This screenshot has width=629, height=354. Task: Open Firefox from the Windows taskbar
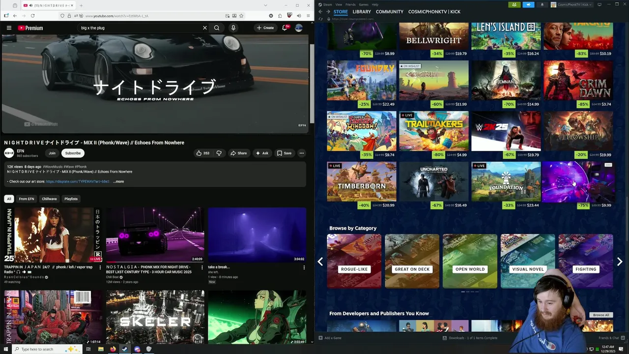tap(113, 349)
